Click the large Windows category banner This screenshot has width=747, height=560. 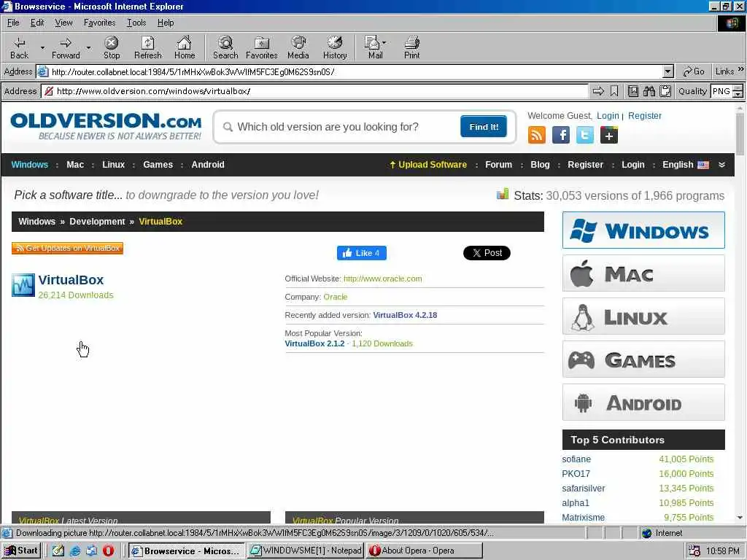(x=643, y=230)
